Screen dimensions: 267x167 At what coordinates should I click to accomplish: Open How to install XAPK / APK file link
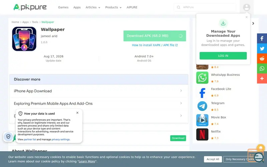[155, 45]
